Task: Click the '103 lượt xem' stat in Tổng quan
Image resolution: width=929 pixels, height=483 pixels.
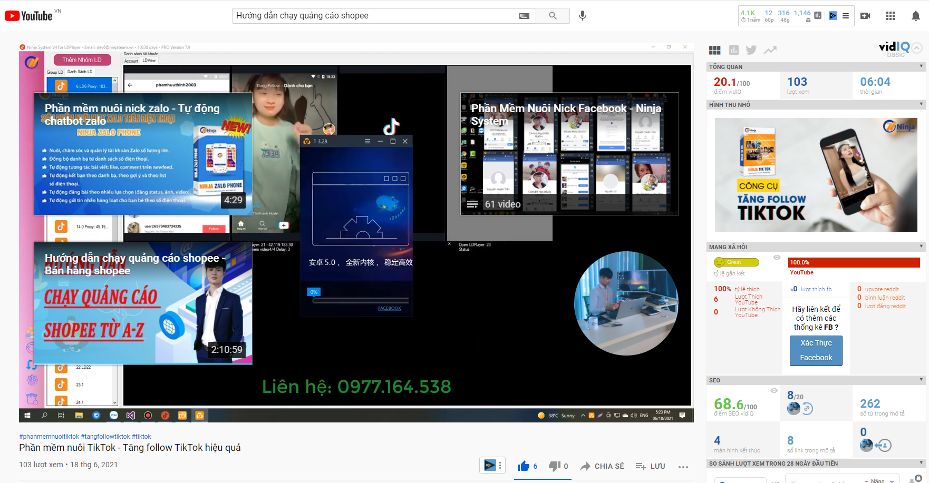Action: tap(798, 85)
